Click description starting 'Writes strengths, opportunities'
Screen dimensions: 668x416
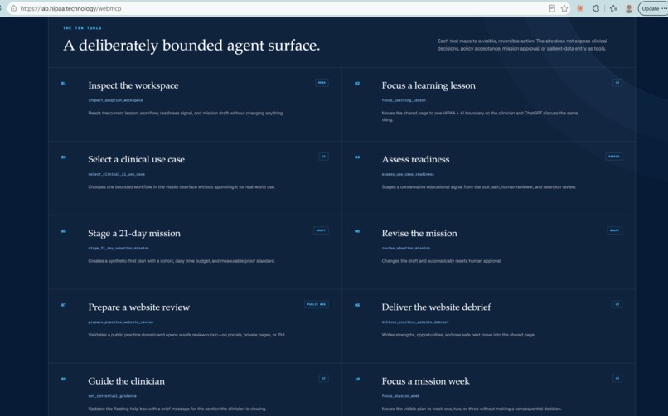point(458,335)
